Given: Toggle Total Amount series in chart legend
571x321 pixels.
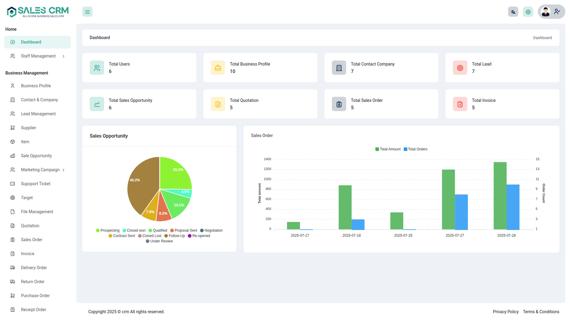Looking at the screenshot, I should [388, 149].
